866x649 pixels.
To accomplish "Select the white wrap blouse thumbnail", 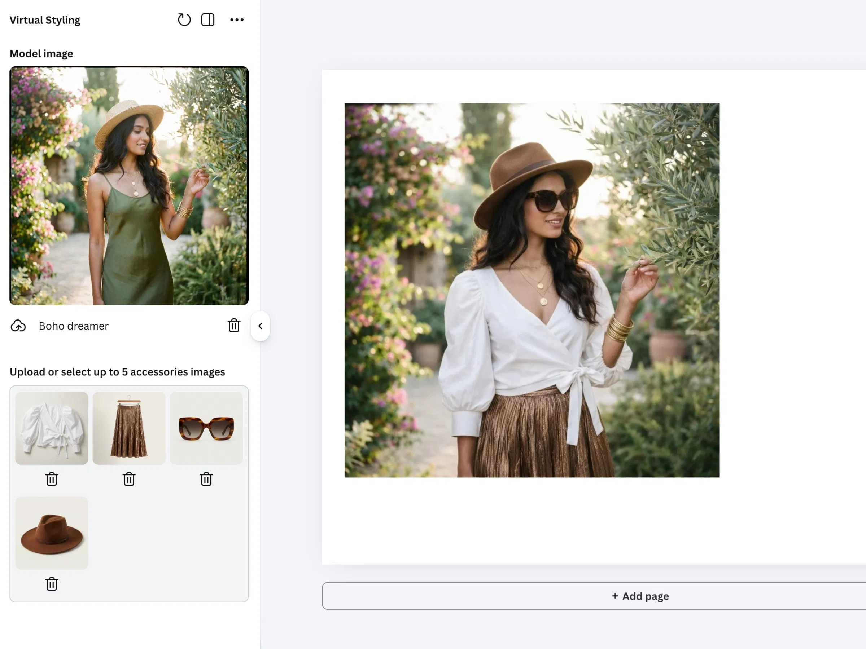I will pos(52,428).
